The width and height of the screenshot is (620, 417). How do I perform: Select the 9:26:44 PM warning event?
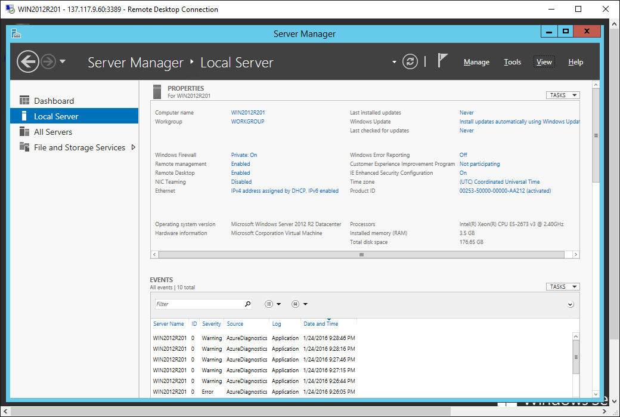(254, 381)
